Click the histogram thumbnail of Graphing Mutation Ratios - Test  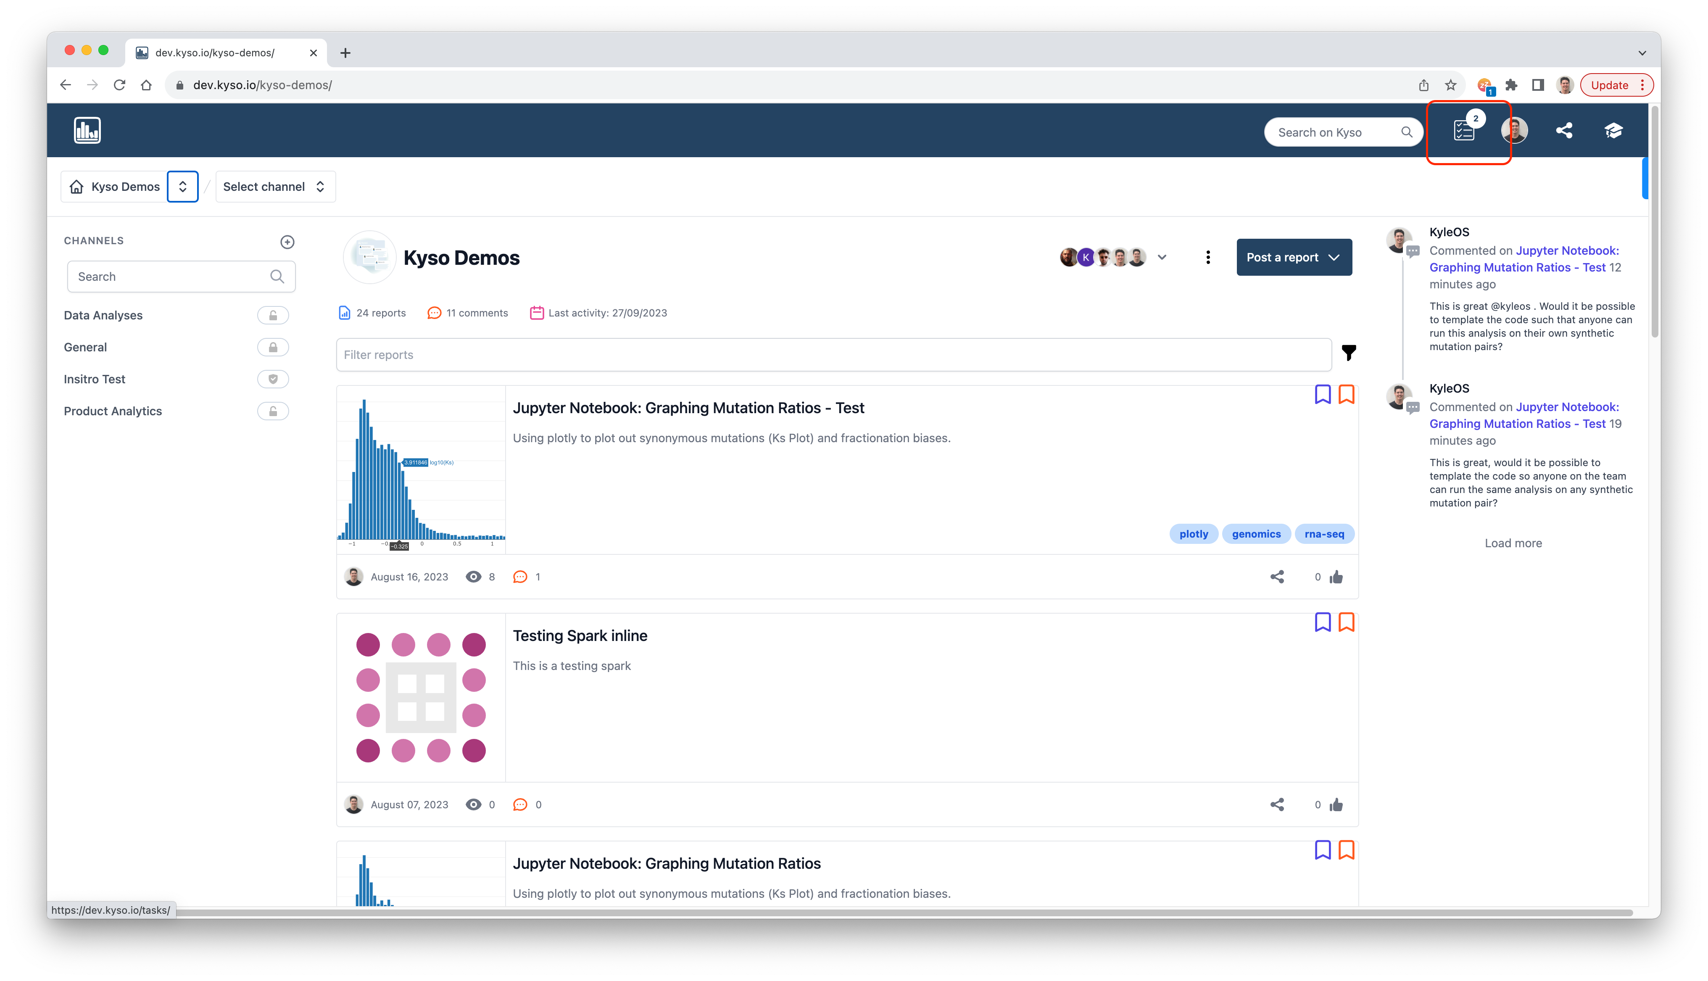(x=421, y=470)
